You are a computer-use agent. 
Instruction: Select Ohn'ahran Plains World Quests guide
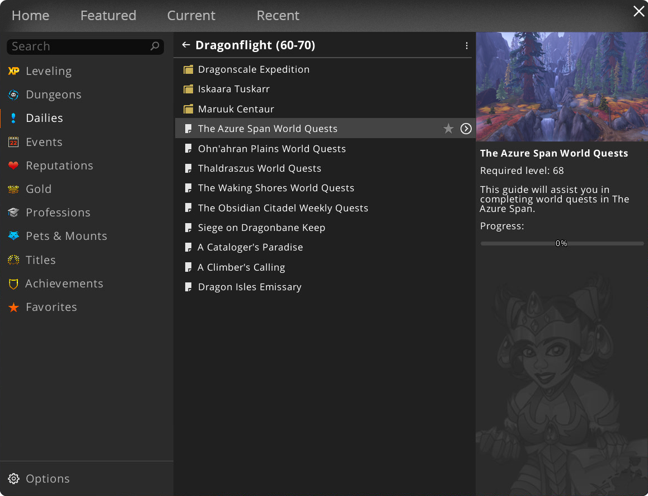(x=324, y=149)
